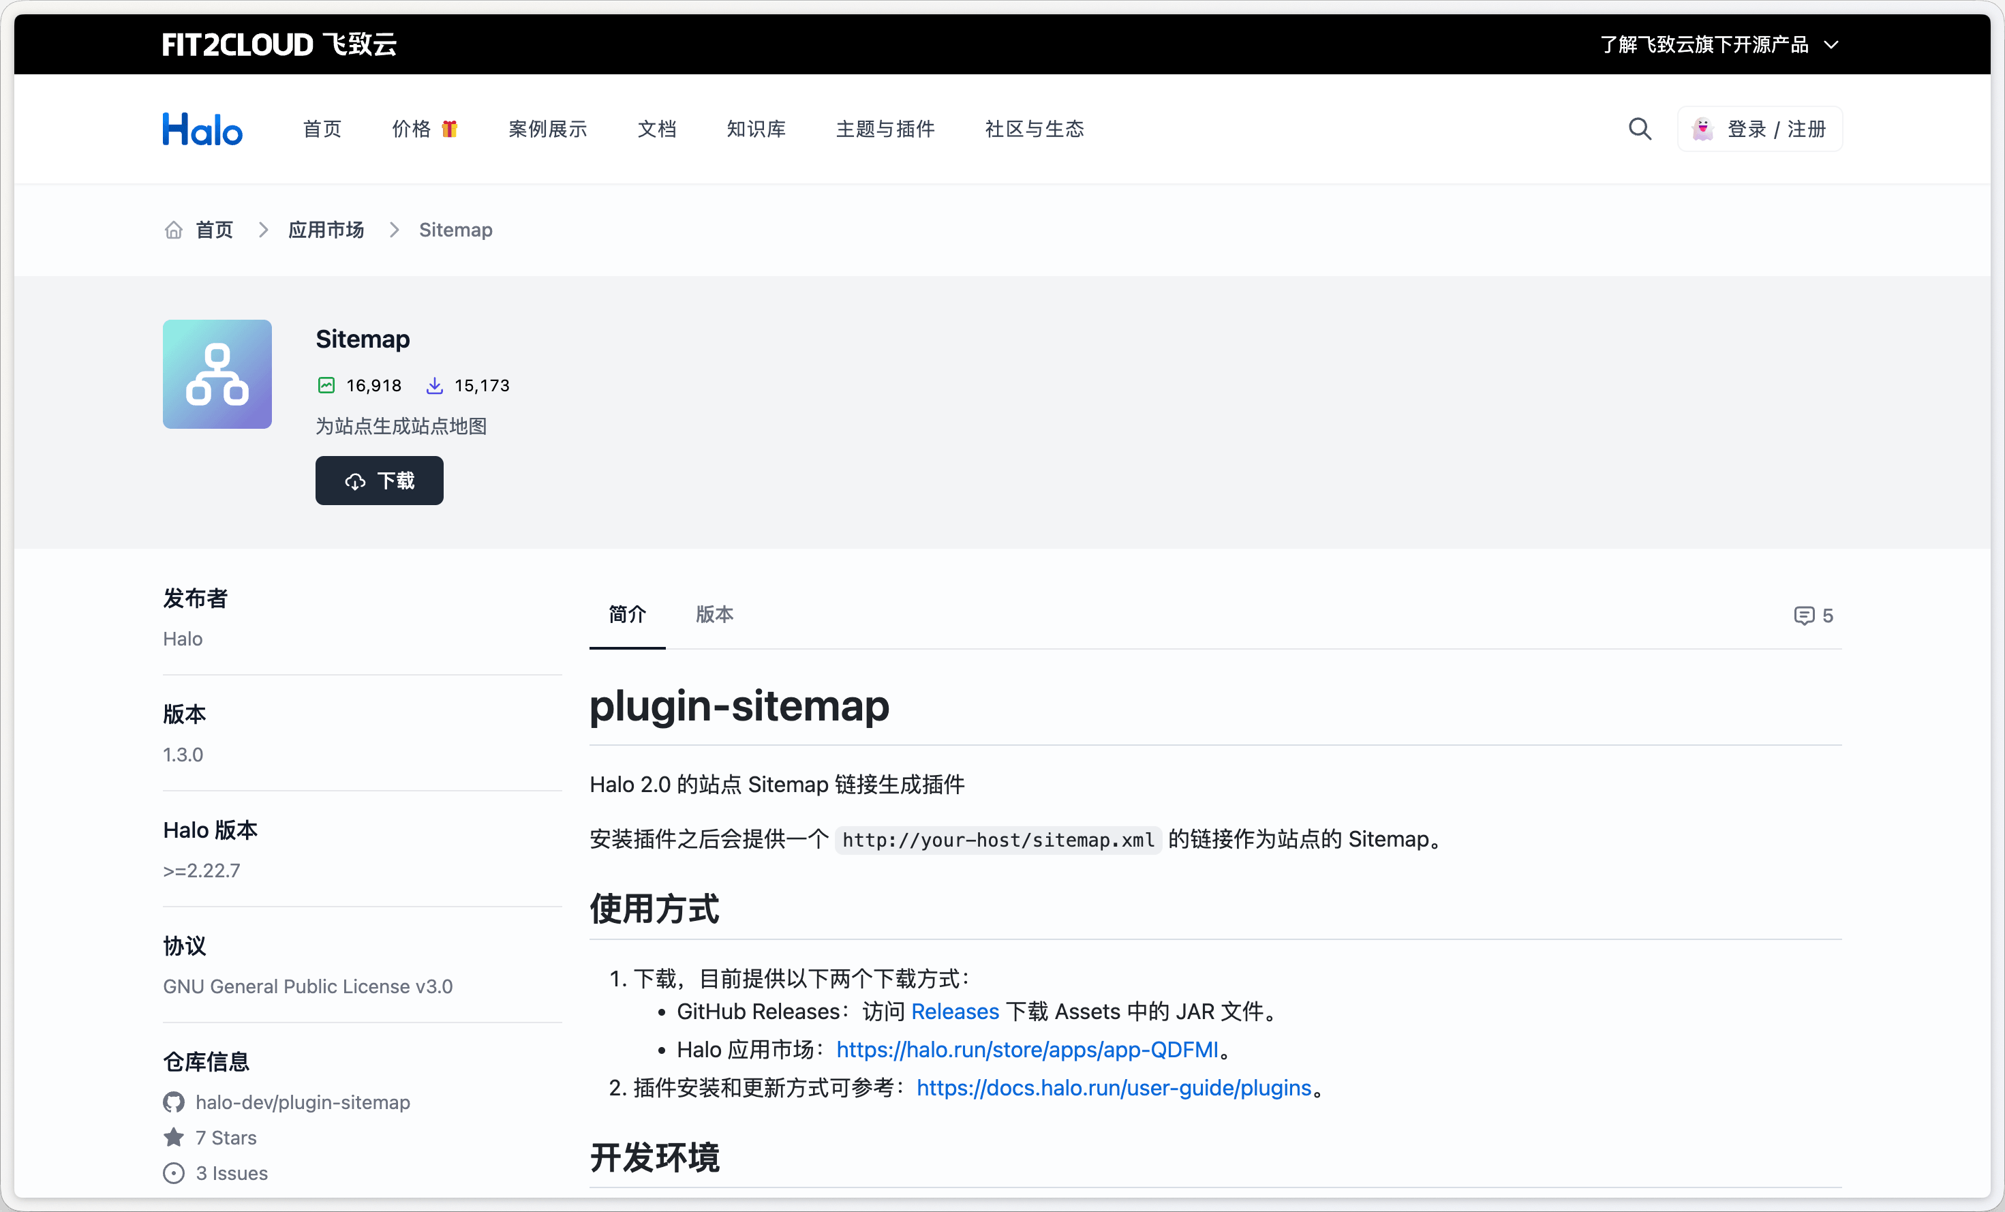Viewport: 2005px width, 1212px height.
Task: Click the publisher name Halo
Action: pos(183,638)
